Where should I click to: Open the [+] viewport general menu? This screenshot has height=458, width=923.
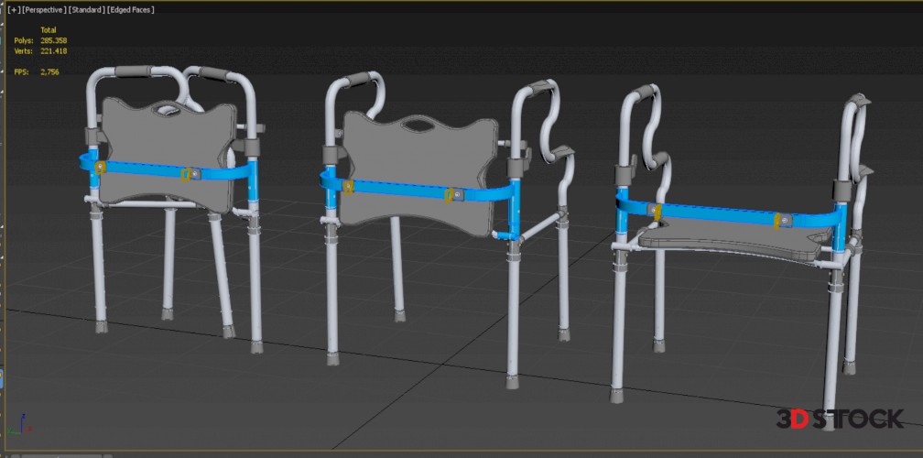coord(13,10)
